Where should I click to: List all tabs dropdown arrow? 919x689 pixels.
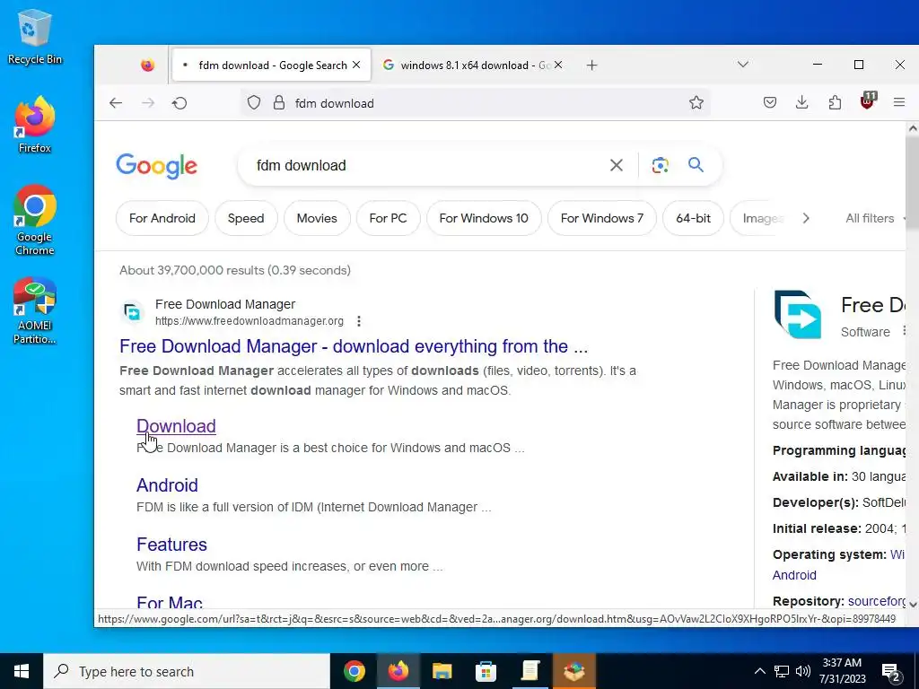coord(742,65)
